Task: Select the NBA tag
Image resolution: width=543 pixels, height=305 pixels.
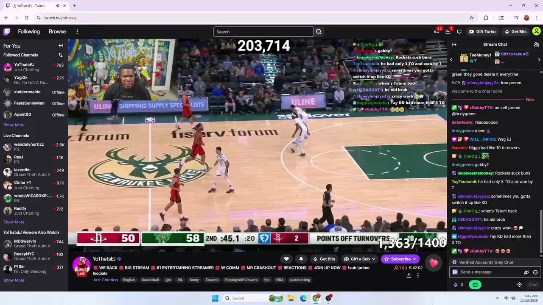Action: (280, 280)
